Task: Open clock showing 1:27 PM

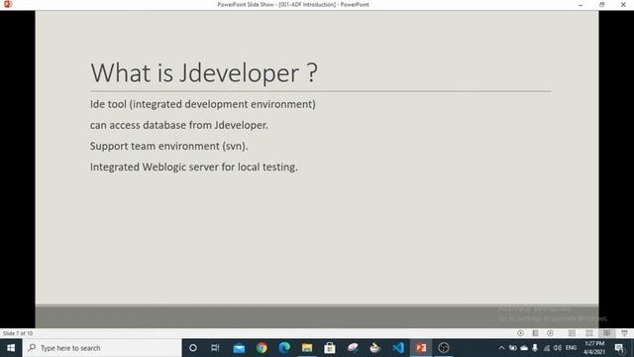Action: click(x=594, y=348)
